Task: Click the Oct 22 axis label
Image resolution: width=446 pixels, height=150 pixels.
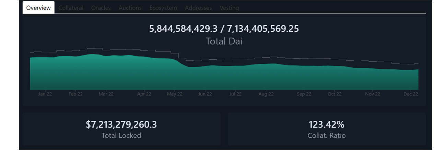Action: [x=334, y=94]
